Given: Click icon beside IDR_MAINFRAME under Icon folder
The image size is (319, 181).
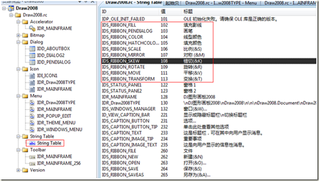Looking at the screenshot, I should point(32,89).
